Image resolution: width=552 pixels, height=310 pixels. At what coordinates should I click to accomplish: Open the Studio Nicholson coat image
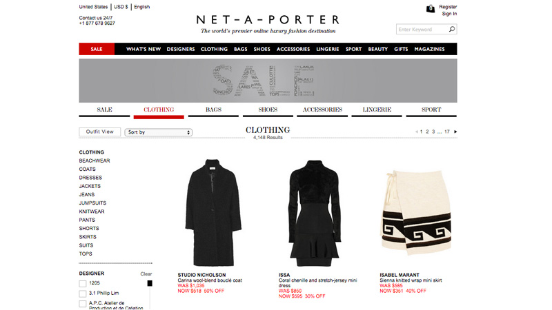(x=213, y=213)
